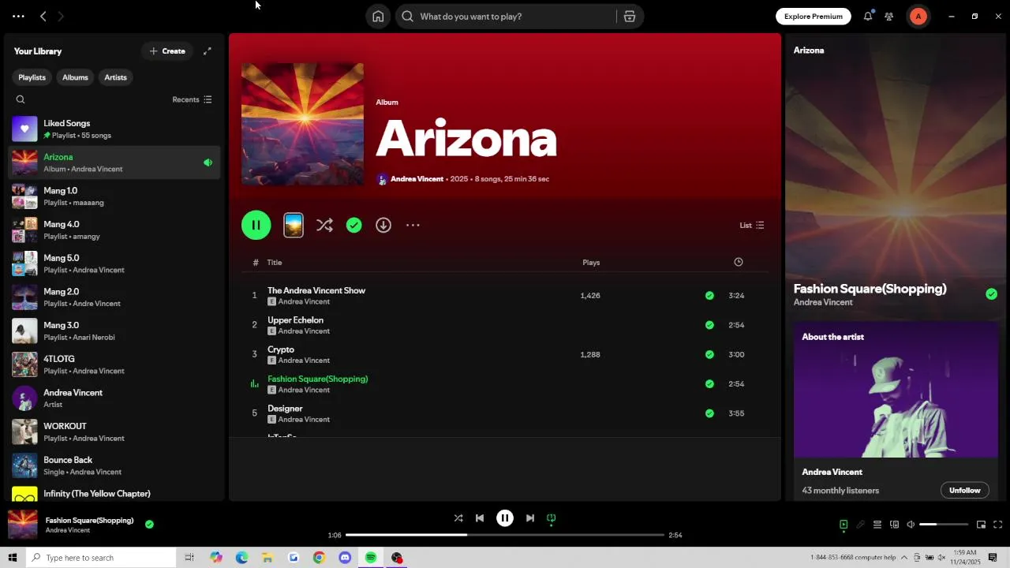The width and height of the screenshot is (1010, 568).
Task: Open Friend Activity icon in top bar
Action: 889,17
